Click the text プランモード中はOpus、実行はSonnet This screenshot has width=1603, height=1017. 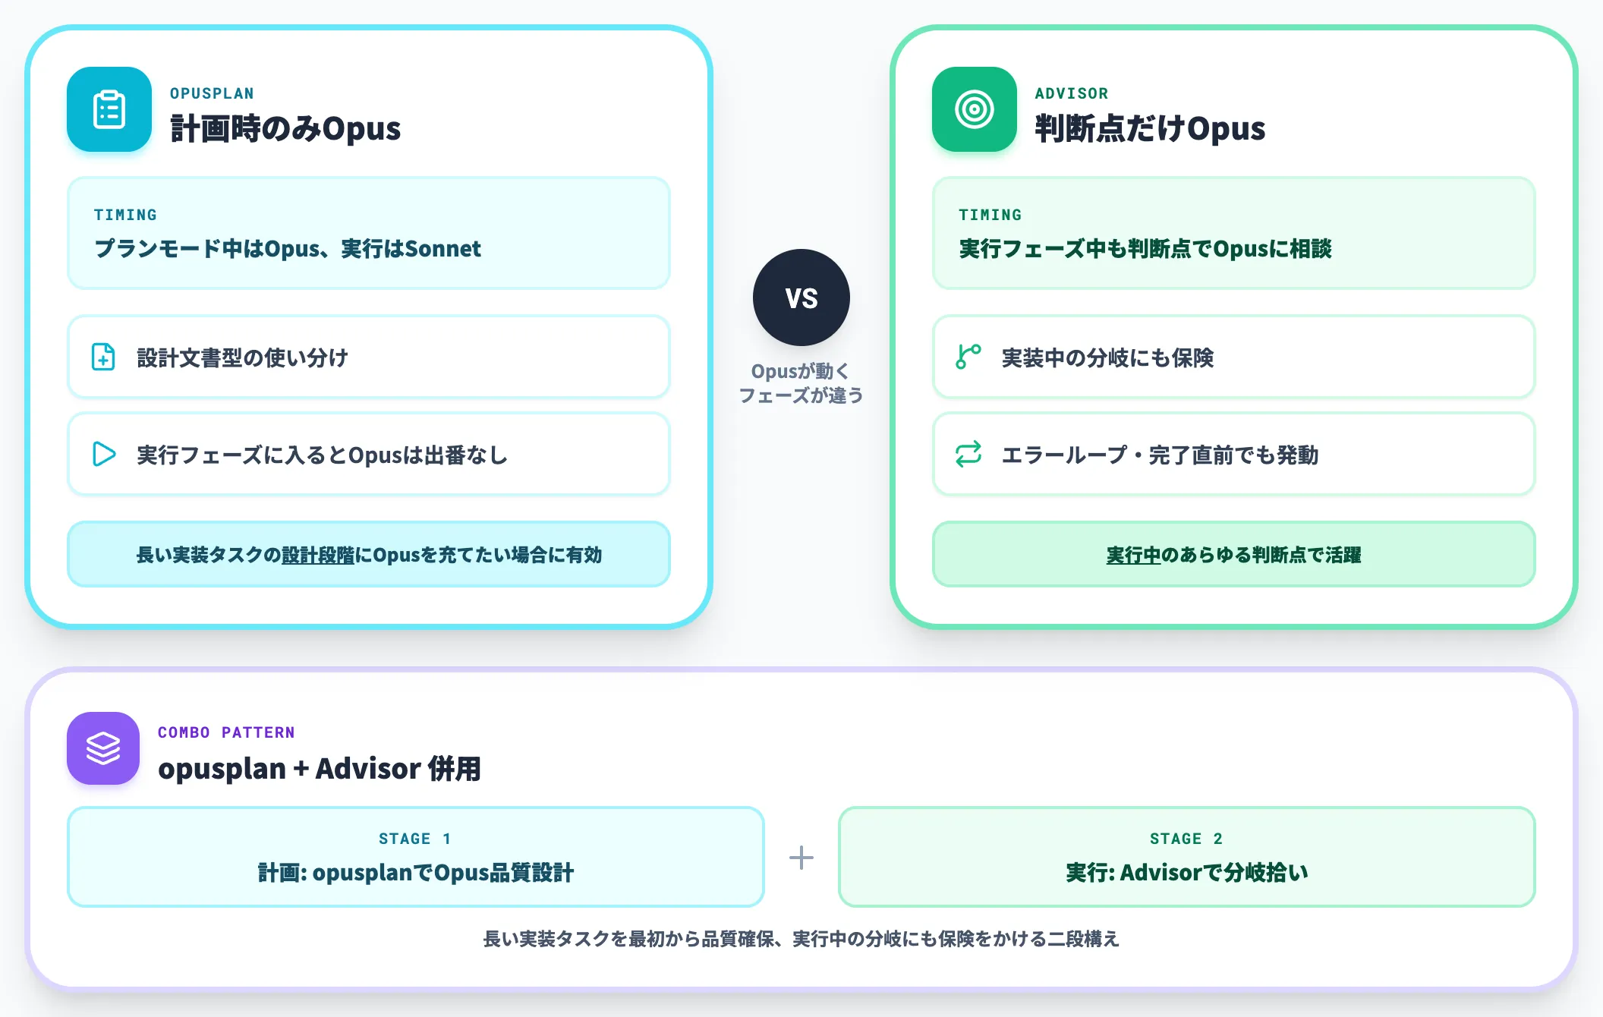[x=288, y=248]
